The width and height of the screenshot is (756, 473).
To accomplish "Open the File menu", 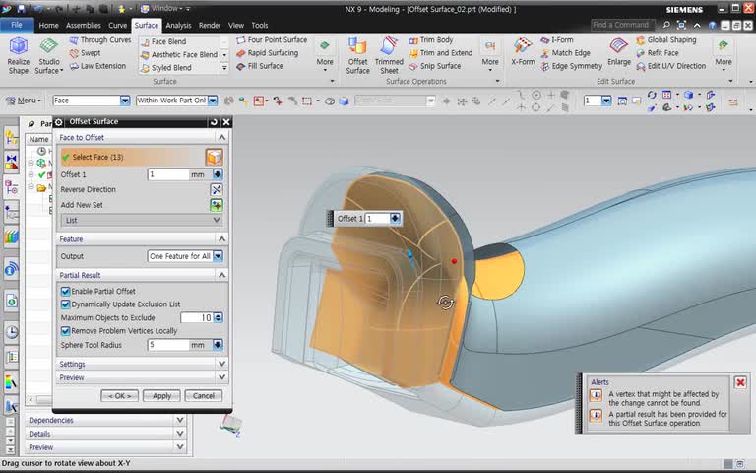I will point(17,25).
